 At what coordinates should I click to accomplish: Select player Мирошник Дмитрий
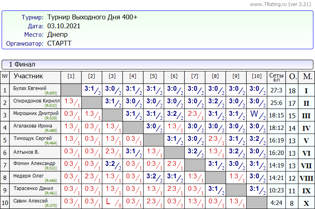(x=36, y=113)
